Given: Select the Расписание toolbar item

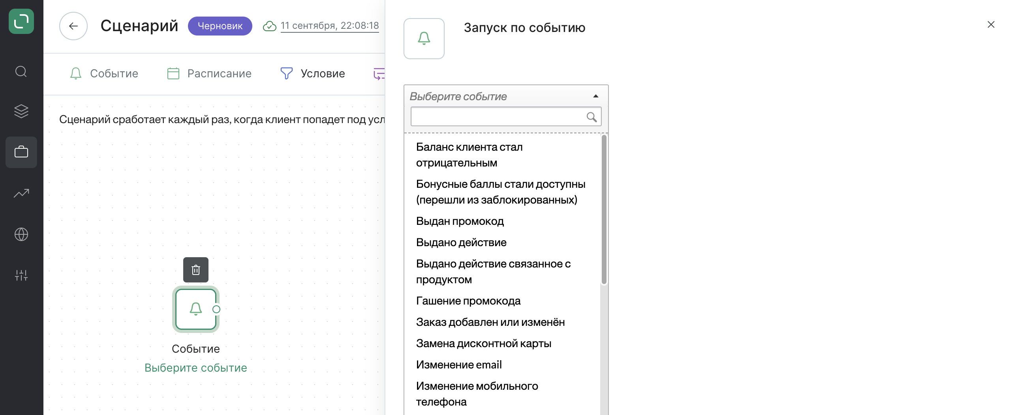Looking at the screenshot, I should click(x=209, y=73).
